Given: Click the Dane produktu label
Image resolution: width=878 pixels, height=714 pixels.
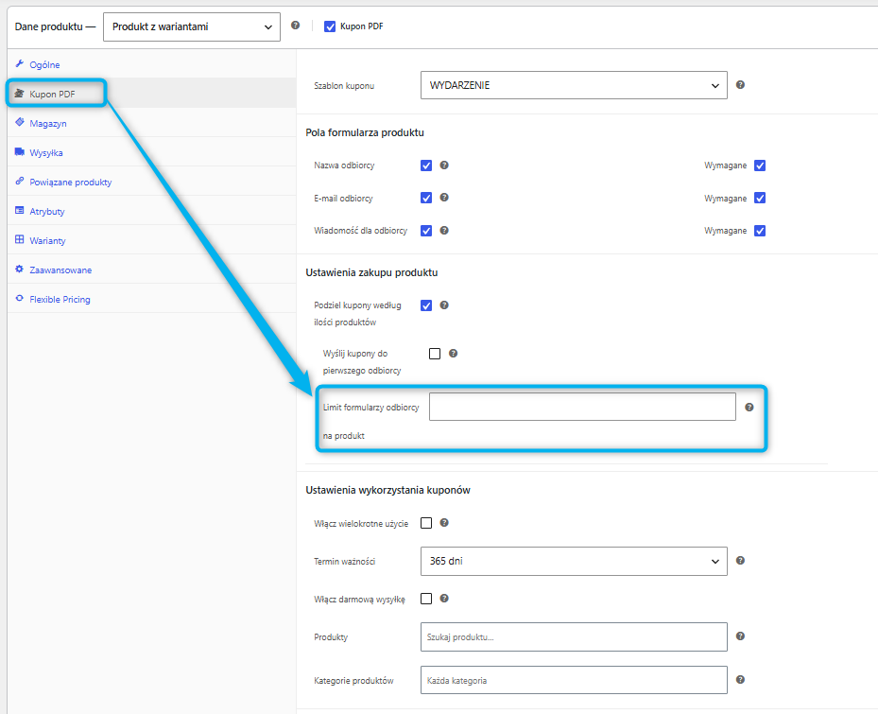Looking at the screenshot, I should (55, 26).
